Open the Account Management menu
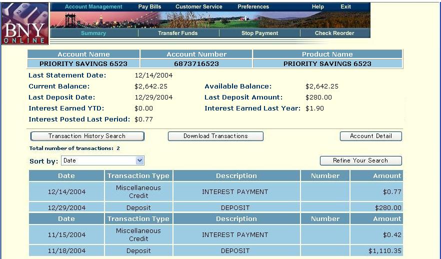Viewport: 441px width, 259px height. [x=93, y=7]
